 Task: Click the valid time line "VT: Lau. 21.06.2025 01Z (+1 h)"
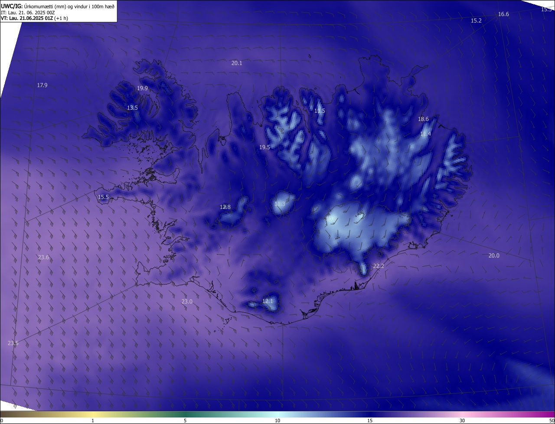[34, 18]
